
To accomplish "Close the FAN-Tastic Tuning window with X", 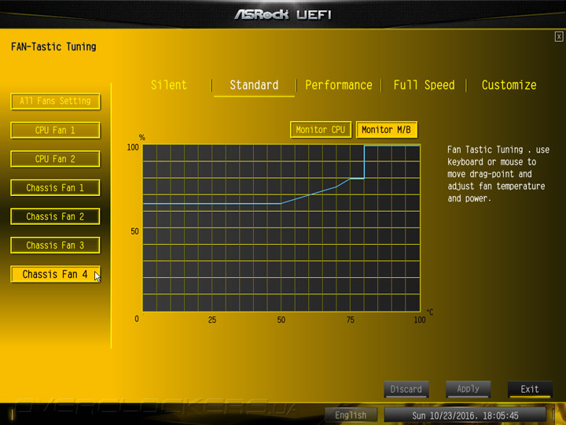I will 559,36.
